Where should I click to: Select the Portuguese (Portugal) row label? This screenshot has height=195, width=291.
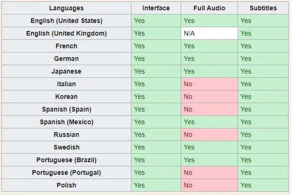point(66,172)
